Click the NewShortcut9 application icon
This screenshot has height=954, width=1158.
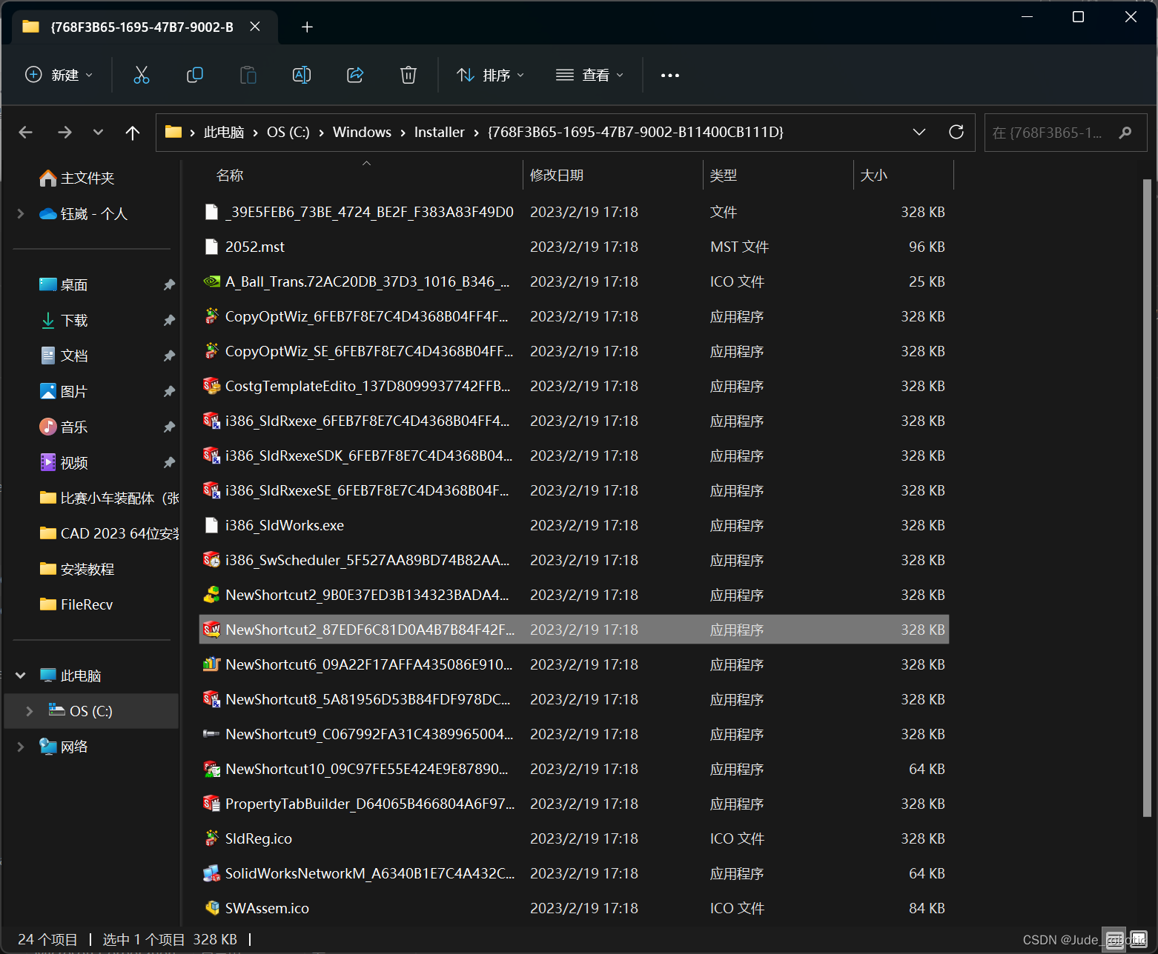(x=211, y=734)
